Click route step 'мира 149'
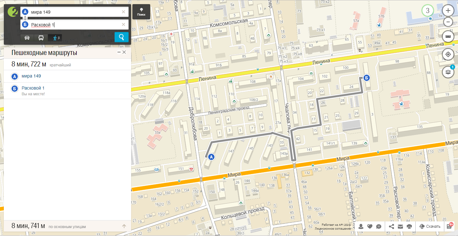 point(31,76)
